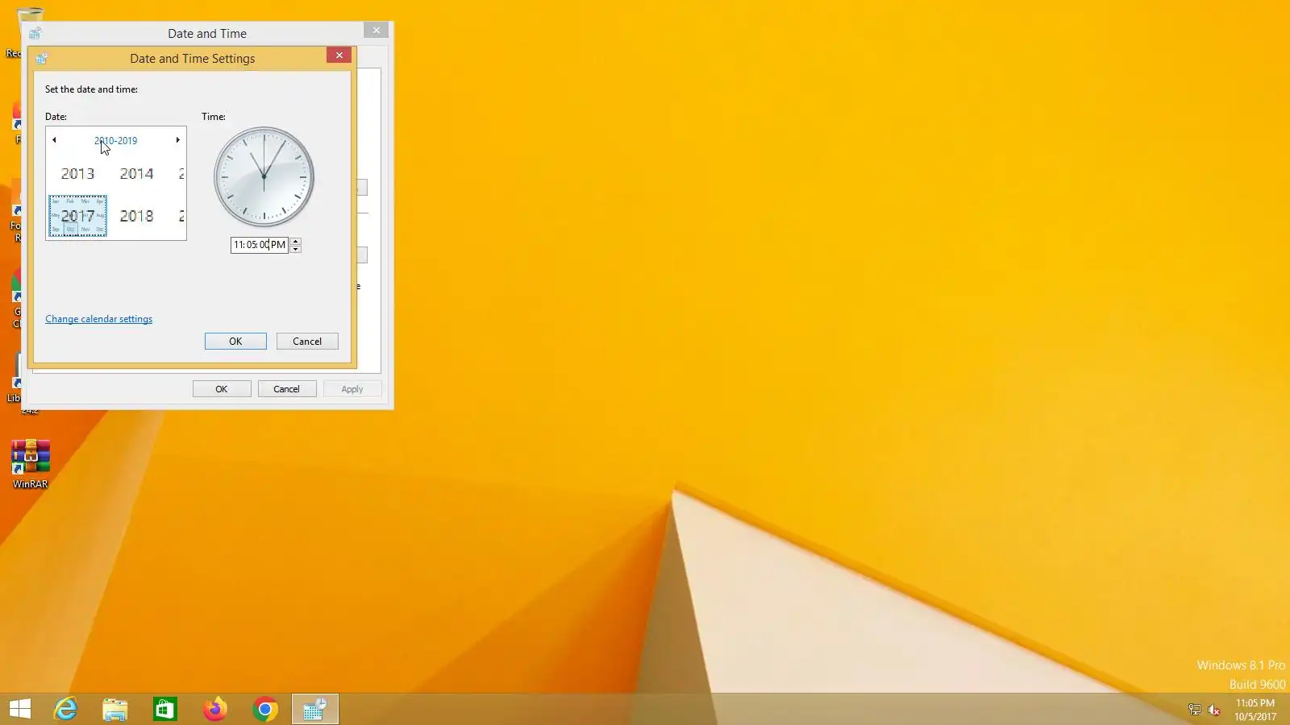Select the year 2013
1290x725 pixels.
[x=77, y=174]
